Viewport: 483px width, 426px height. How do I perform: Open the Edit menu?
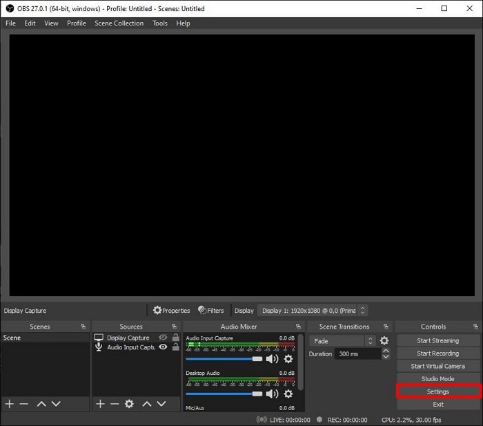click(30, 23)
